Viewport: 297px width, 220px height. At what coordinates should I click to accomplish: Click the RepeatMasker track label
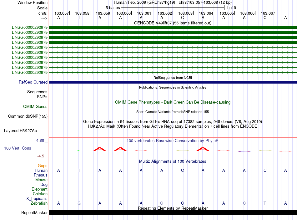[x=34, y=212]
